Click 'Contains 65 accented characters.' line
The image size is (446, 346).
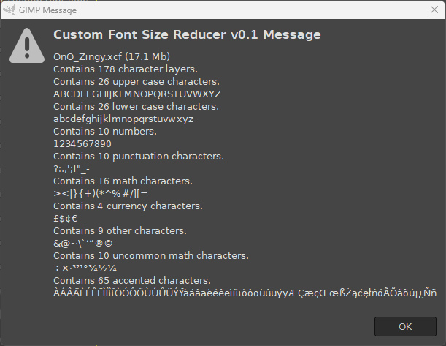[132, 281]
